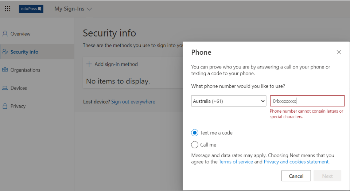
Task: Open the Terms of service link
Action: coord(236,162)
